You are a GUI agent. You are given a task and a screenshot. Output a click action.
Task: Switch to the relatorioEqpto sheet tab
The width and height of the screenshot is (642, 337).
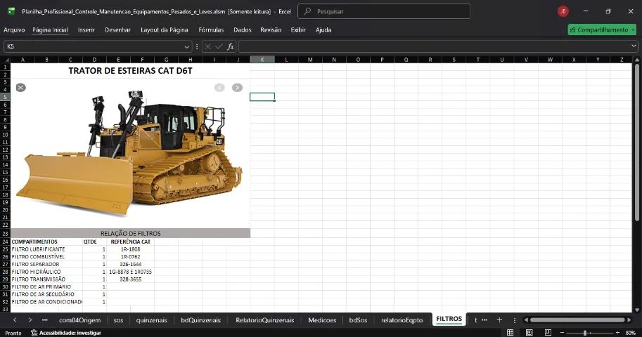(x=402, y=319)
